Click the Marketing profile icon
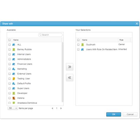 point(14,69)
